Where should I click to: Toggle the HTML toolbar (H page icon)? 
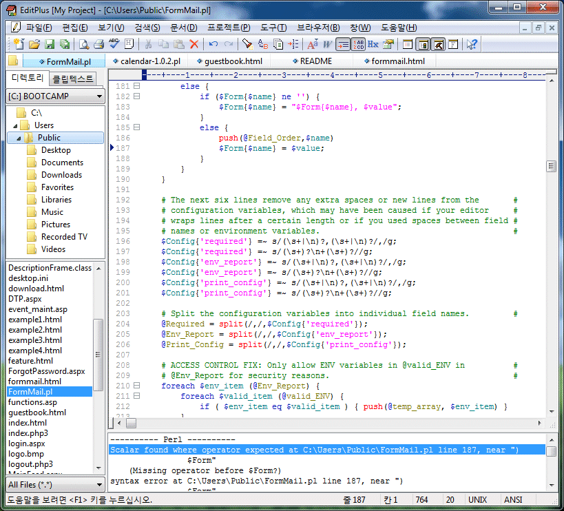click(x=129, y=44)
